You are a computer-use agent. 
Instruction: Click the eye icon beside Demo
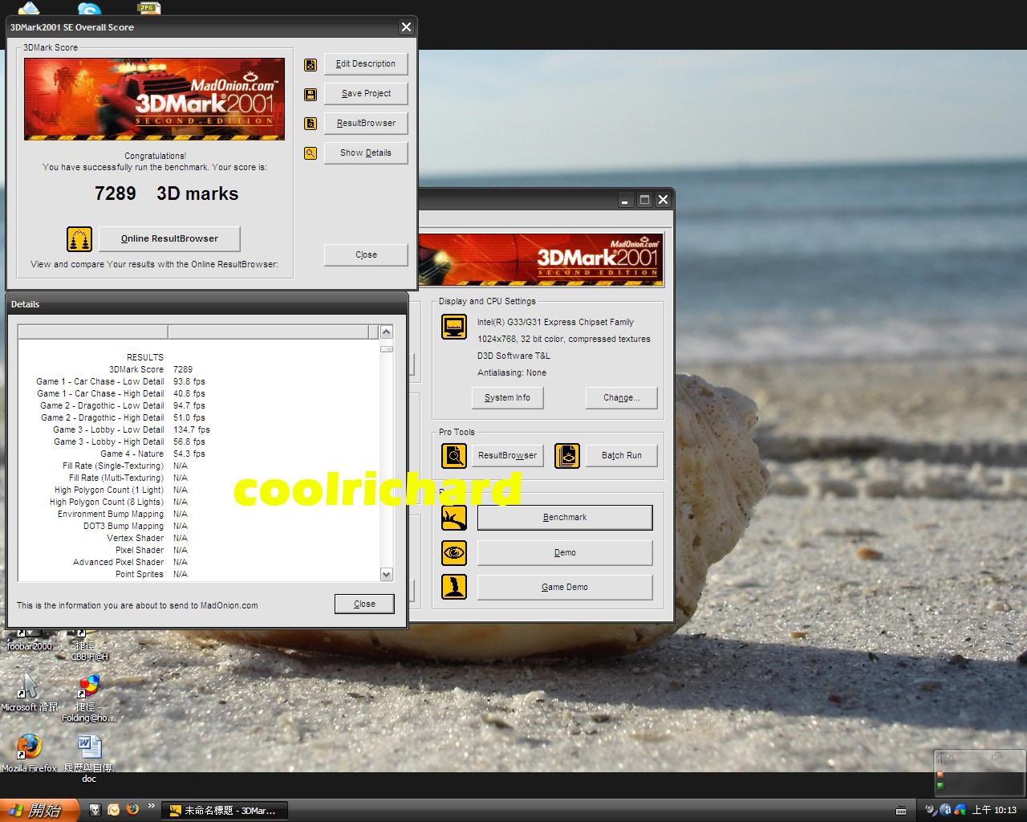[454, 552]
